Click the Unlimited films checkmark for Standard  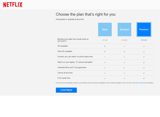click(124, 68)
